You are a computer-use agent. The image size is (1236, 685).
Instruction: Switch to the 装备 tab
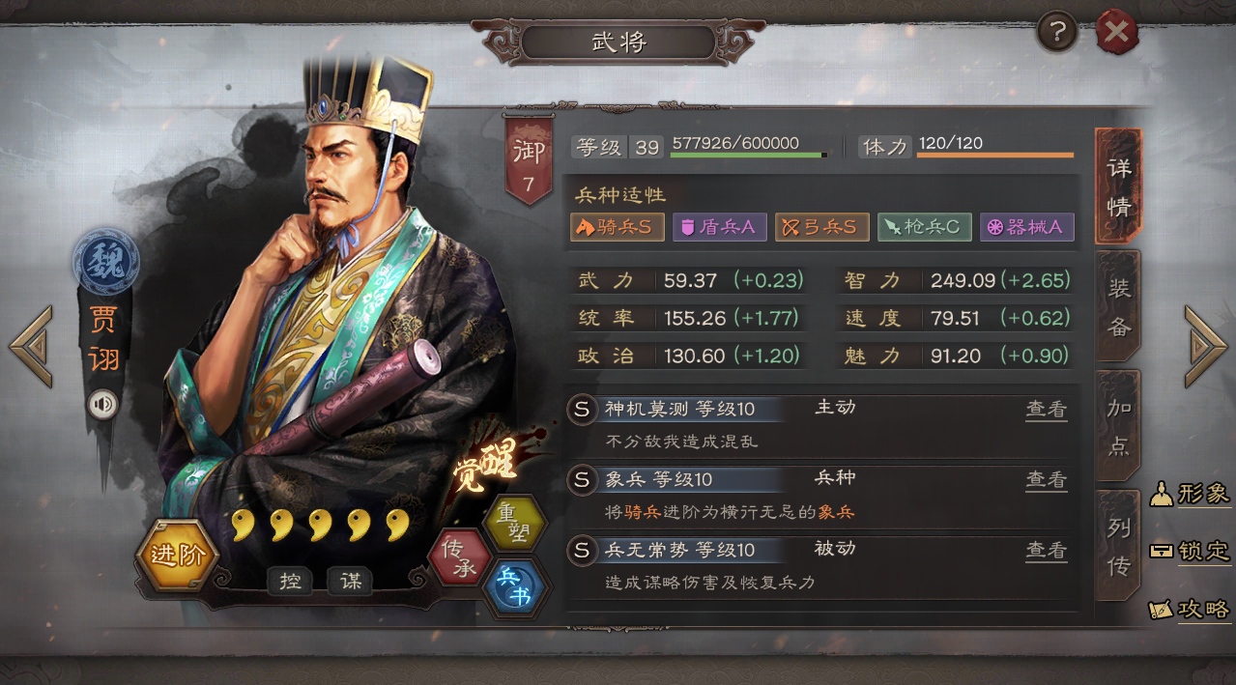coord(1118,306)
